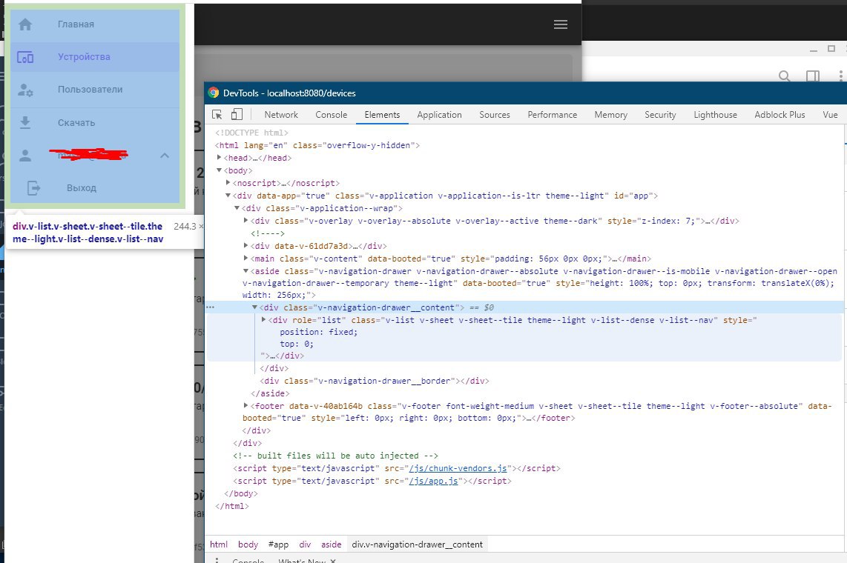Open the /js/app.js script link
Image resolution: width=847 pixels, height=563 pixels.
point(433,481)
